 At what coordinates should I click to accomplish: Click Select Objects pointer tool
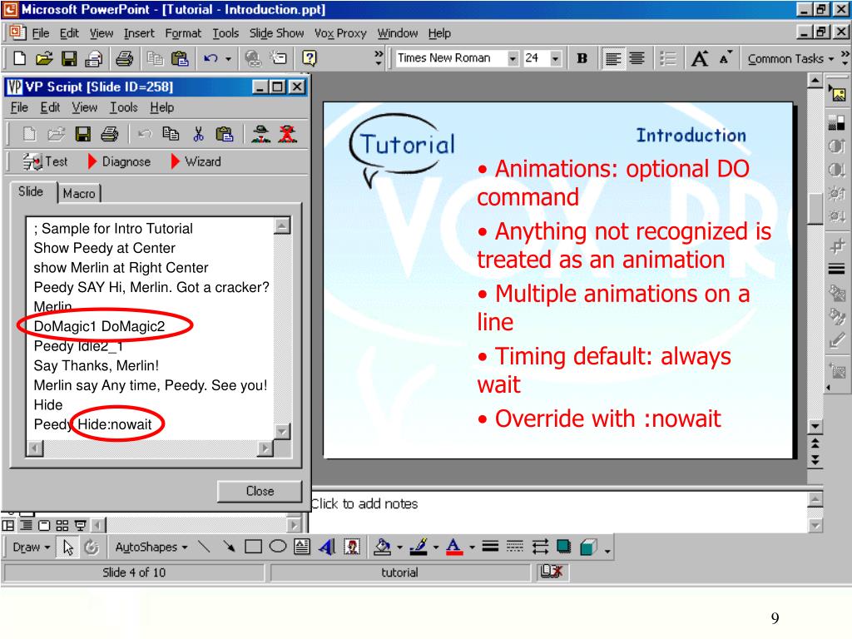click(x=68, y=547)
